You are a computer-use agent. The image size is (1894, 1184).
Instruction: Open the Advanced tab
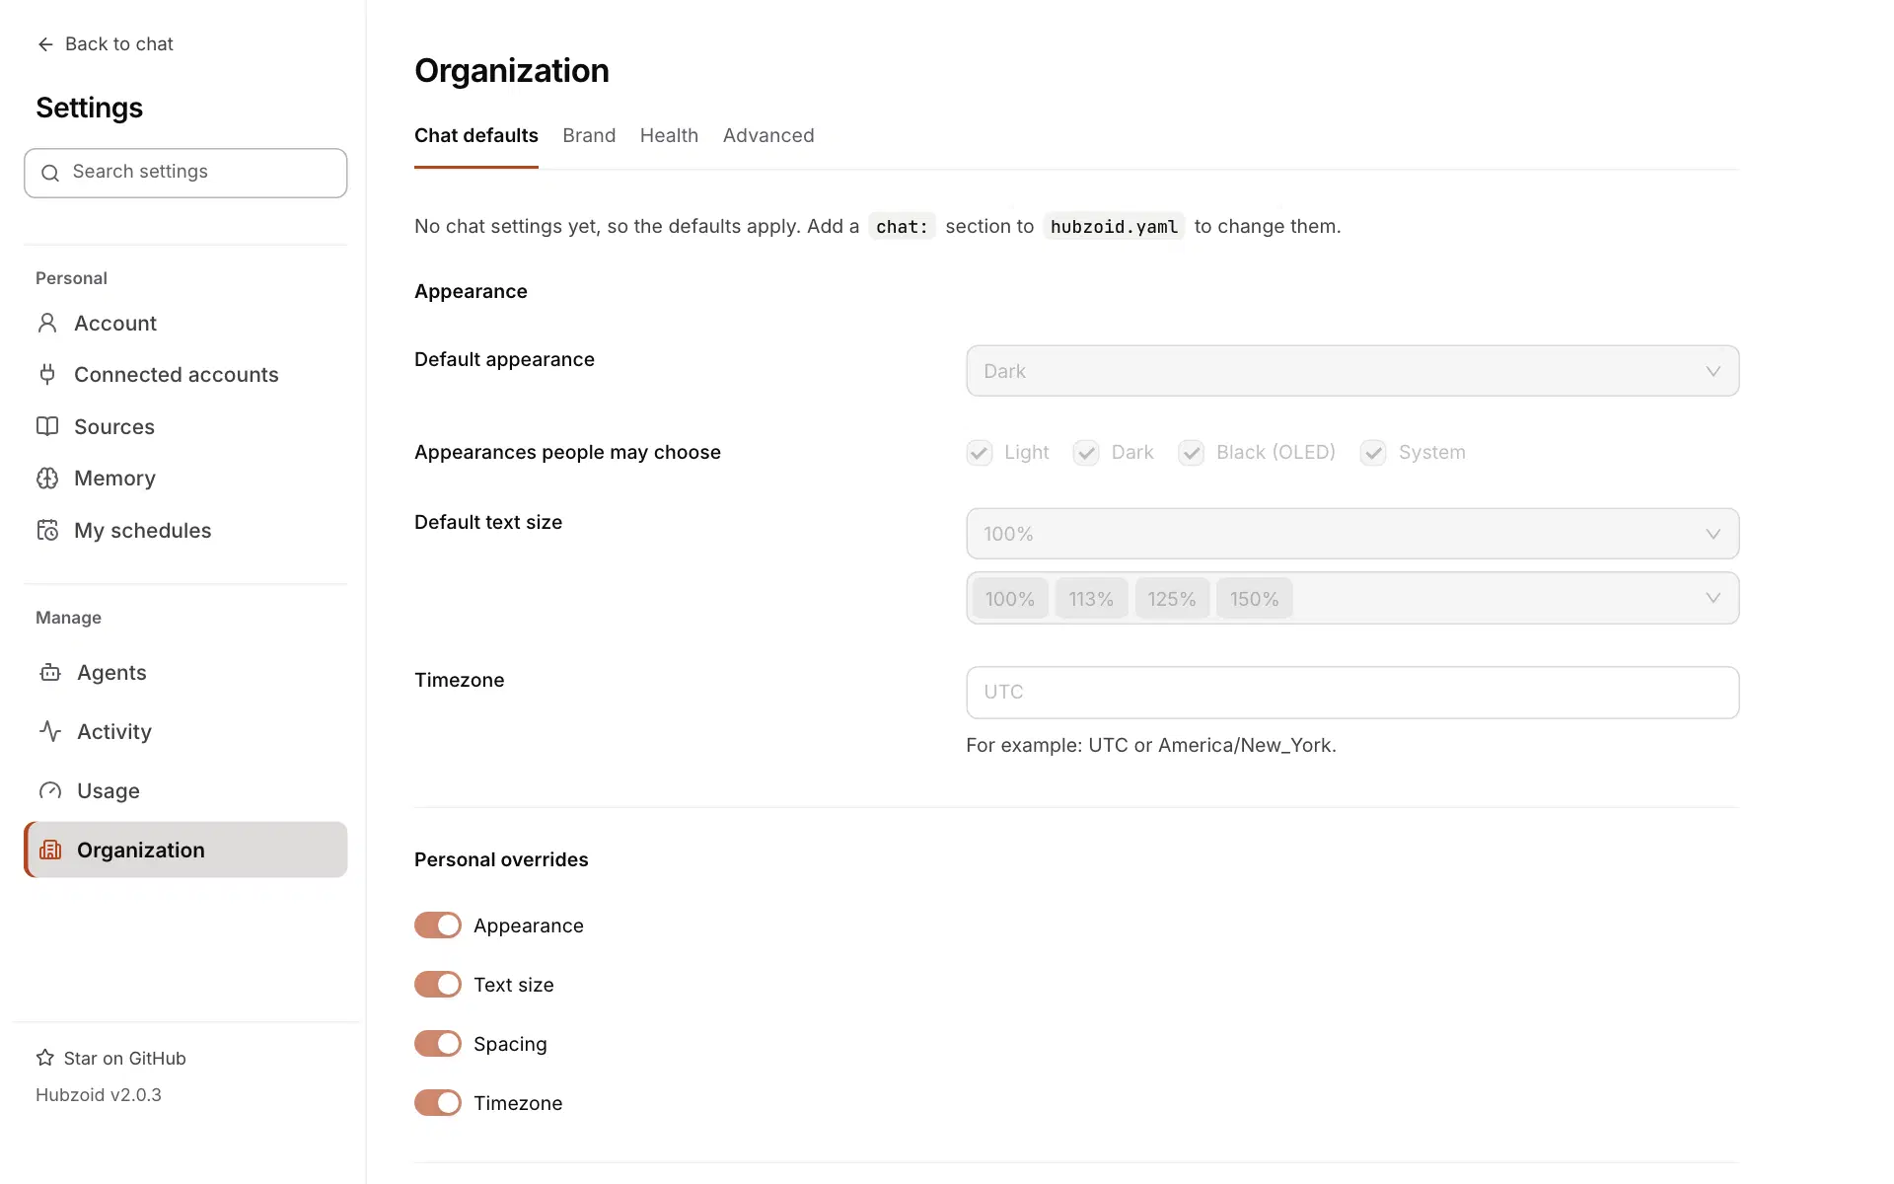(x=768, y=136)
